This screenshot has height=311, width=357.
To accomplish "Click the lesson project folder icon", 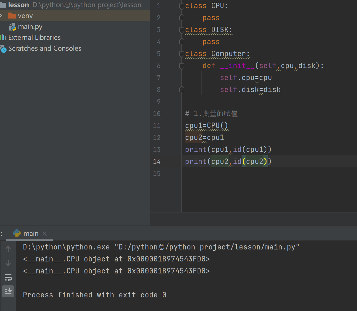I will point(3,5).
